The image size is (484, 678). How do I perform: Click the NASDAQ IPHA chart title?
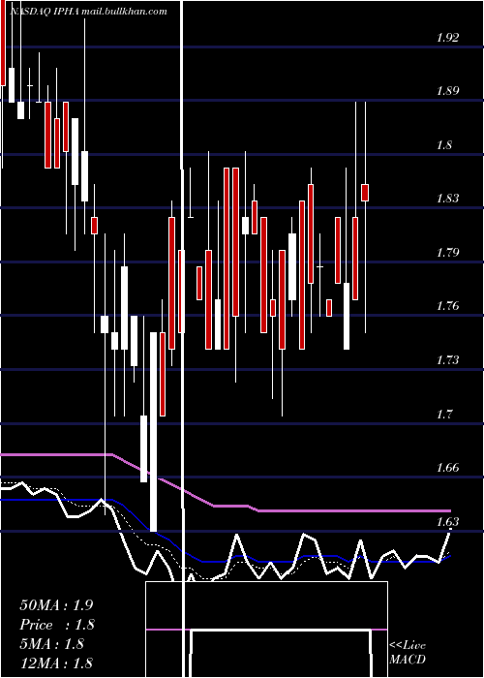(88, 12)
